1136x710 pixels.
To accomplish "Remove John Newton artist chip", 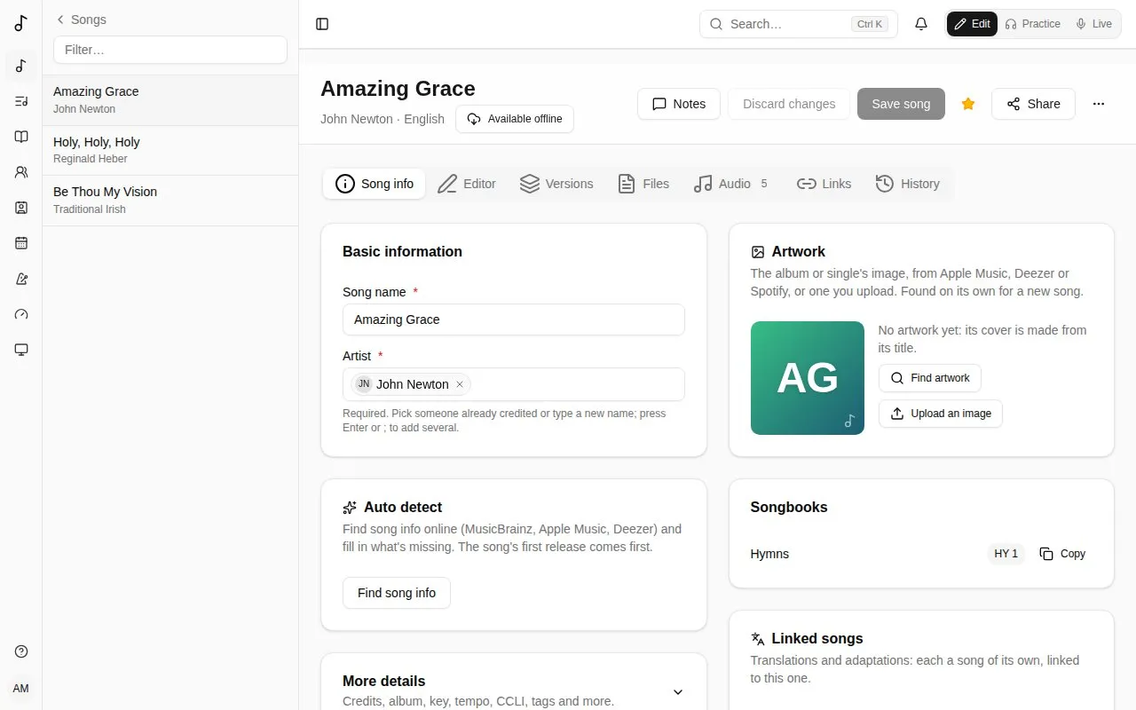I will tap(460, 384).
